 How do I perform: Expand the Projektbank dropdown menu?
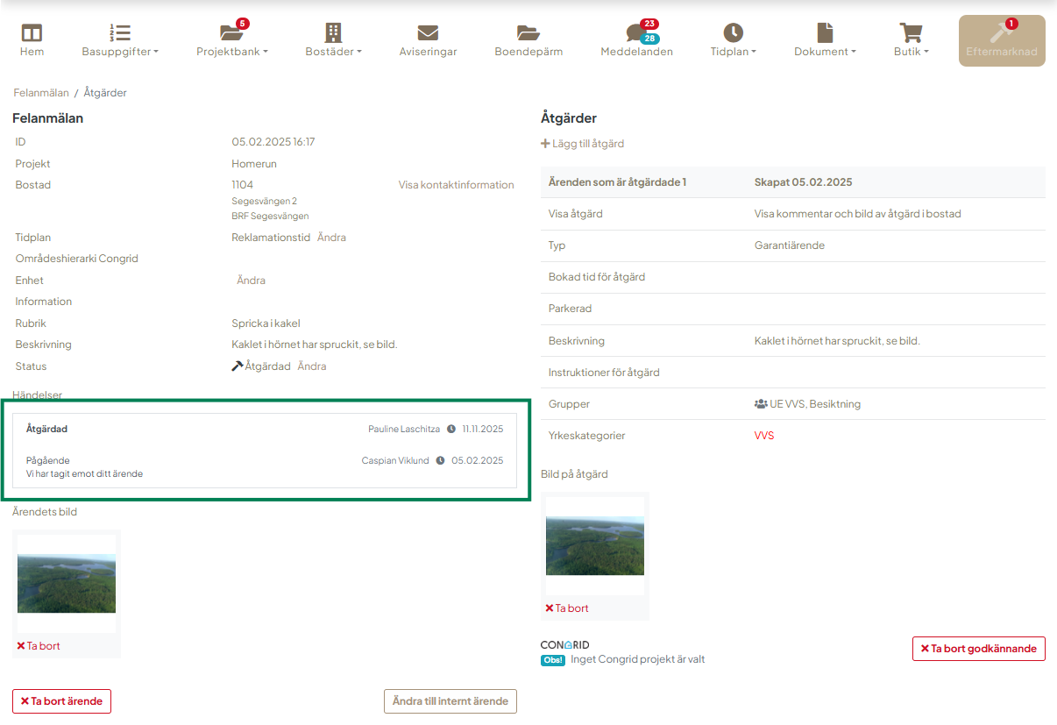231,52
